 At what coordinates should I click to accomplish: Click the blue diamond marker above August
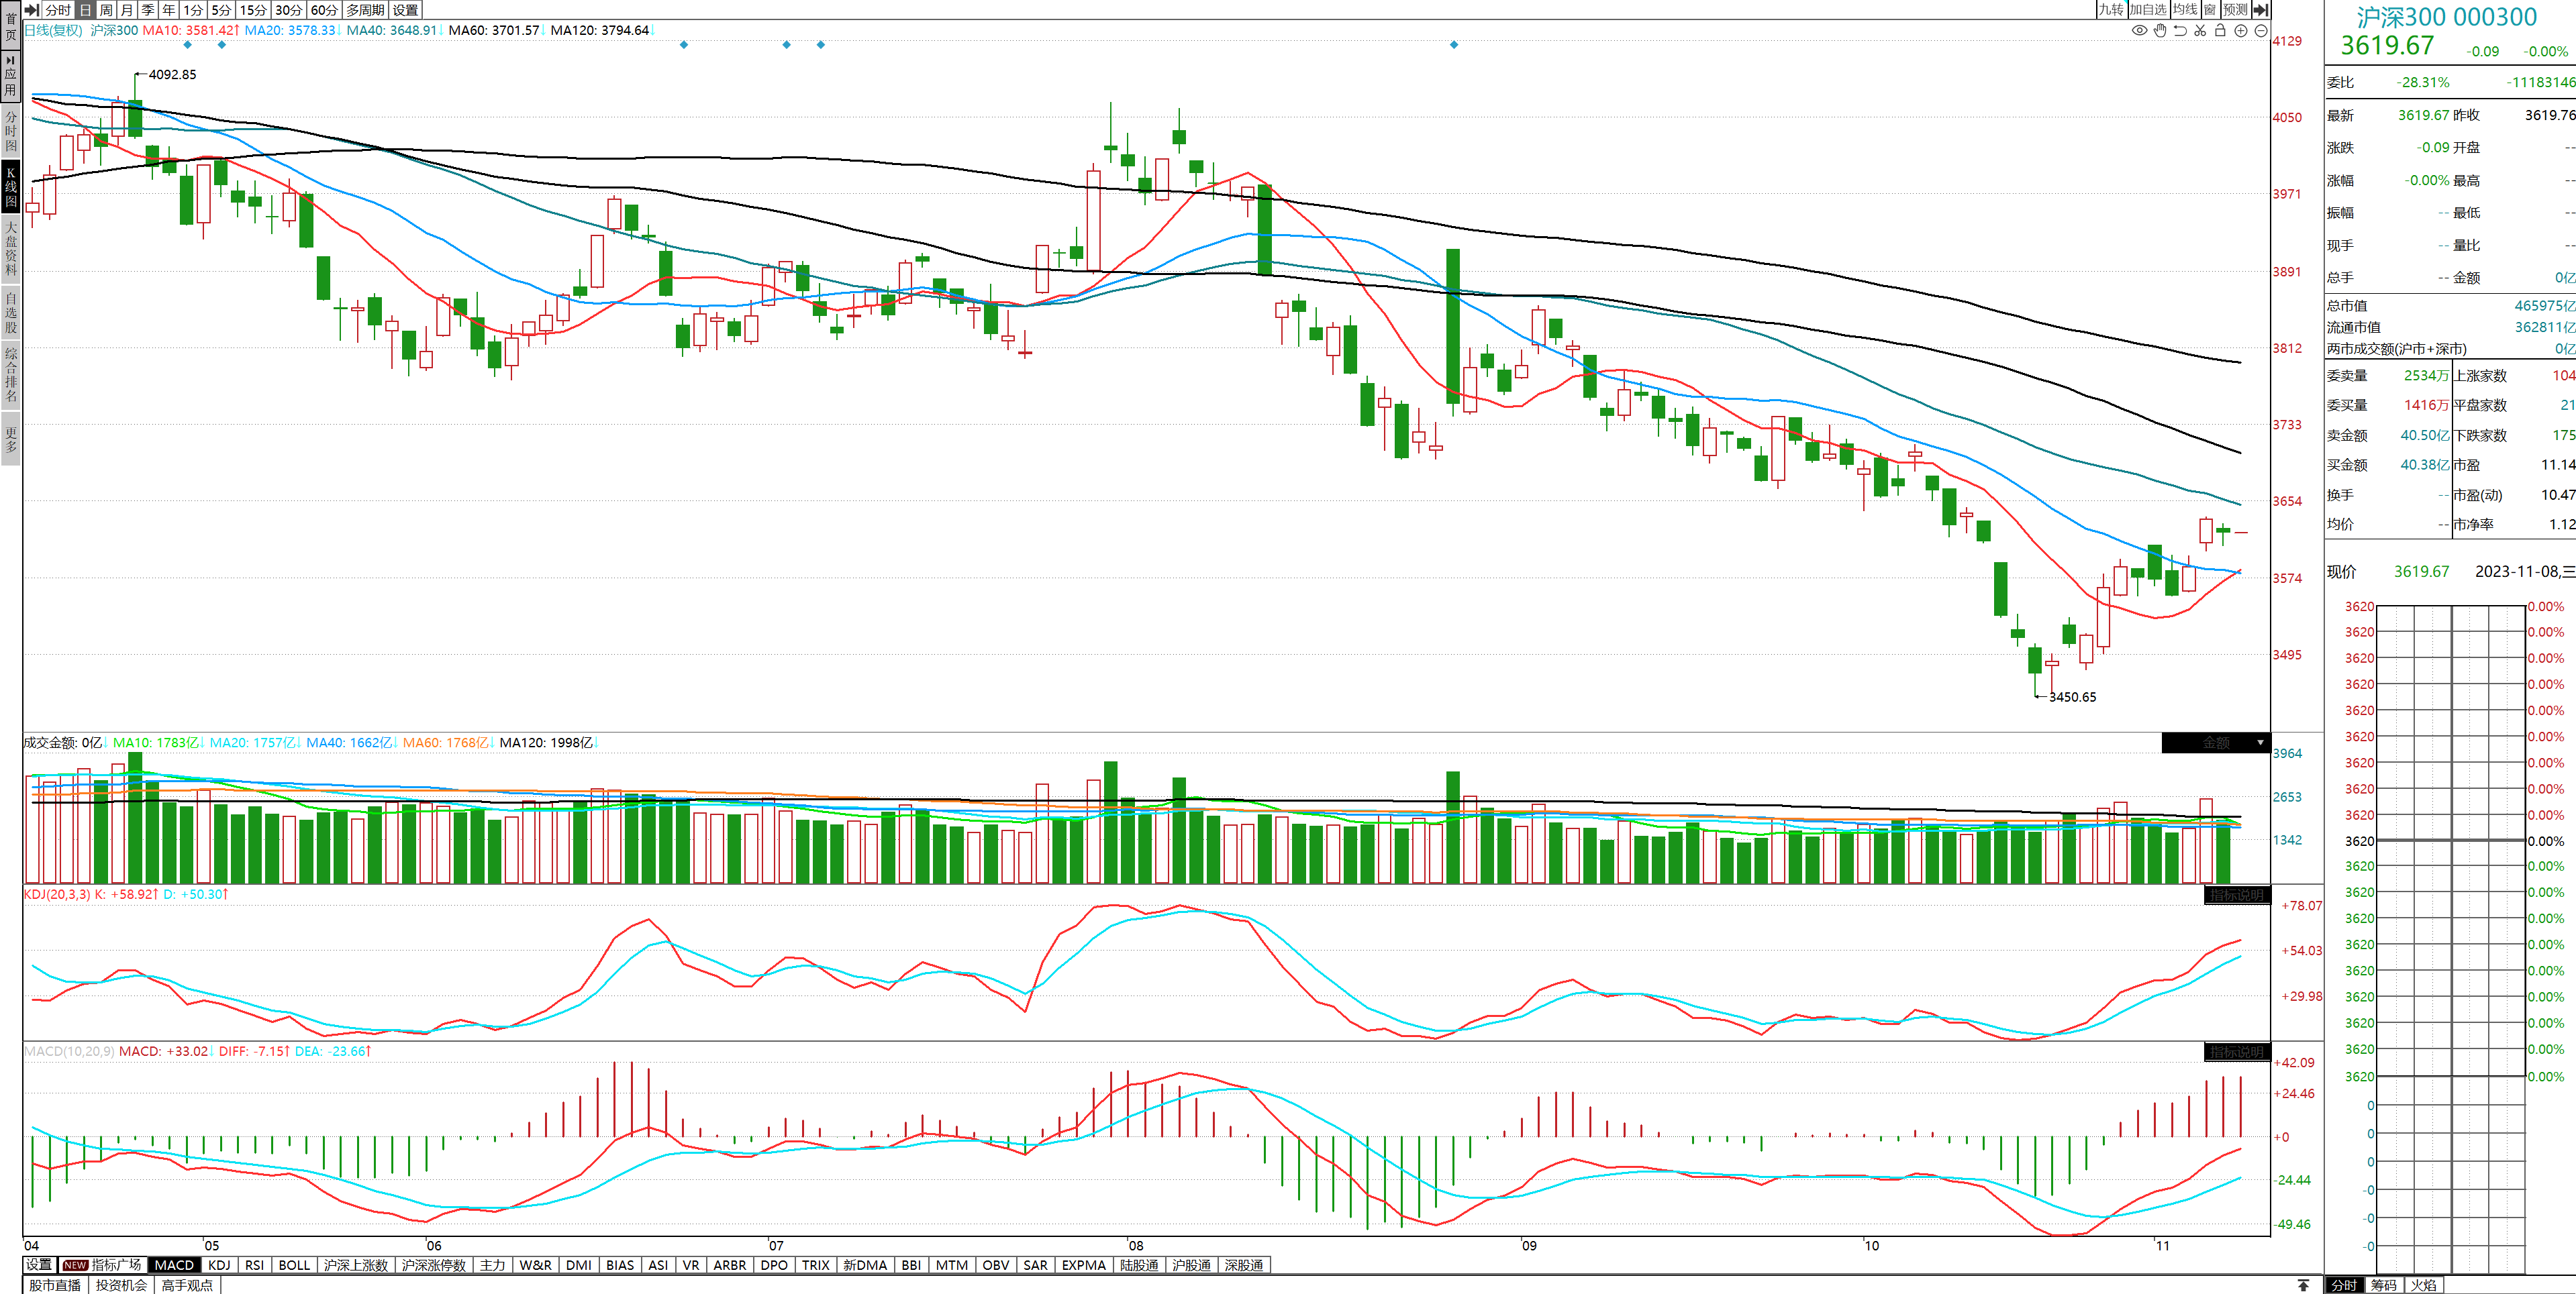click(1454, 45)
